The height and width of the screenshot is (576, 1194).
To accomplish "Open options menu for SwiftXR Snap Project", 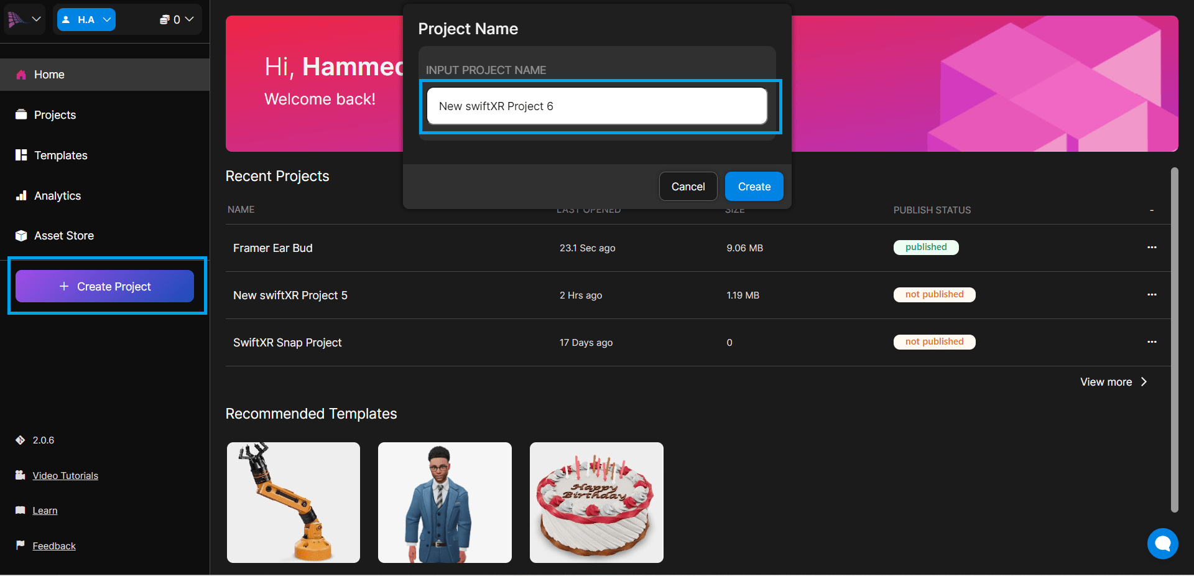I will [x=1152, y=342].
